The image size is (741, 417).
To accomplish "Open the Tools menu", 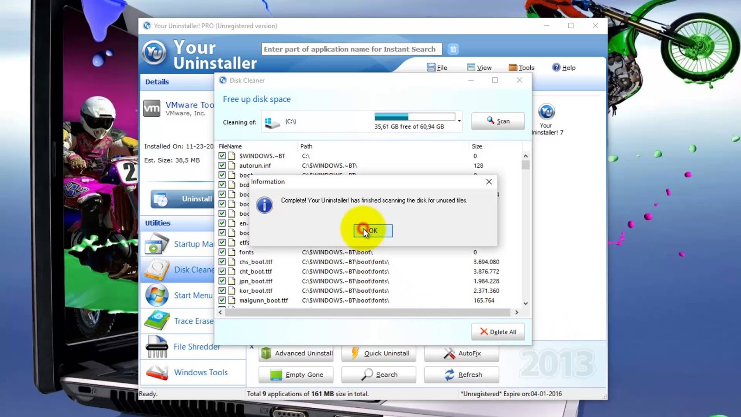I will tap(521, 68).
